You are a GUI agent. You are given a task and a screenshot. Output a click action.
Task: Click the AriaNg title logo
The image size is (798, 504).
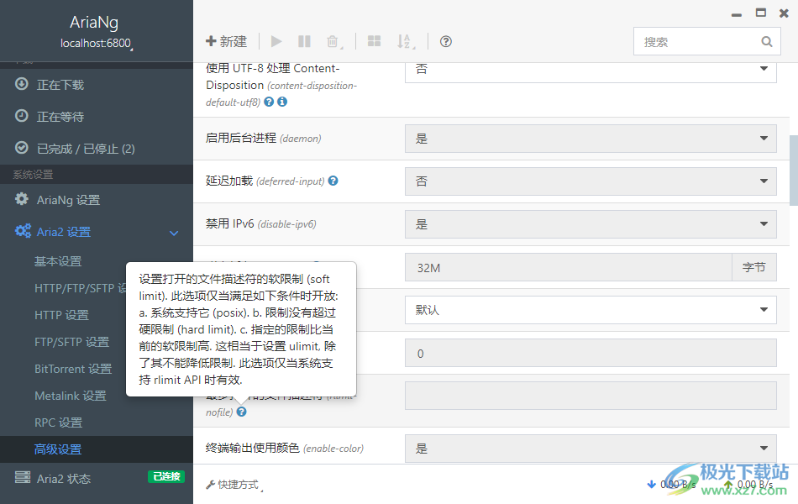94,22
